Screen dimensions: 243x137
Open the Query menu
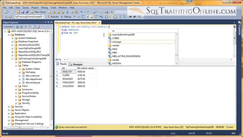26,8
